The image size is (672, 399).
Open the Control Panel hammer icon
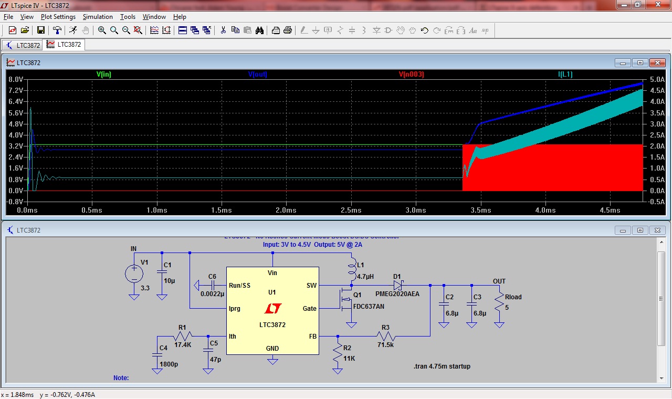click(x=57, y=30)
